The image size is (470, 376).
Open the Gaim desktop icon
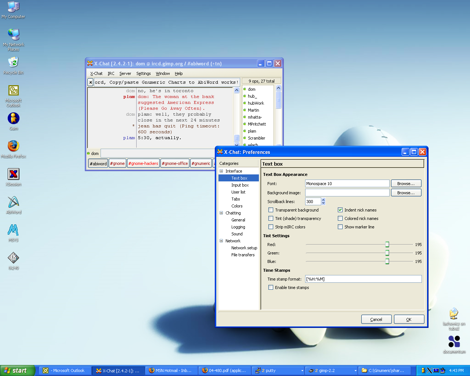(14, 119)
